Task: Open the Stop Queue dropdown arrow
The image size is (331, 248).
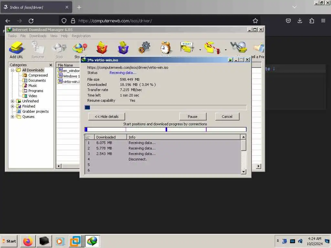Action: tap(225, 50)
